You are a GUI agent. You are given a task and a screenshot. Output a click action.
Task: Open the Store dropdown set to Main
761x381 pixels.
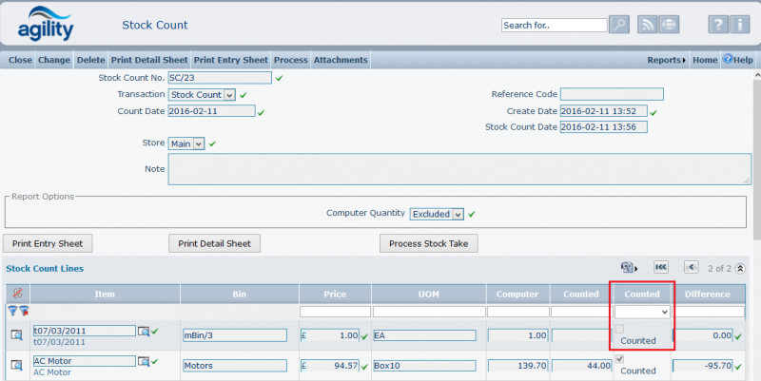(x=187, y=143)
